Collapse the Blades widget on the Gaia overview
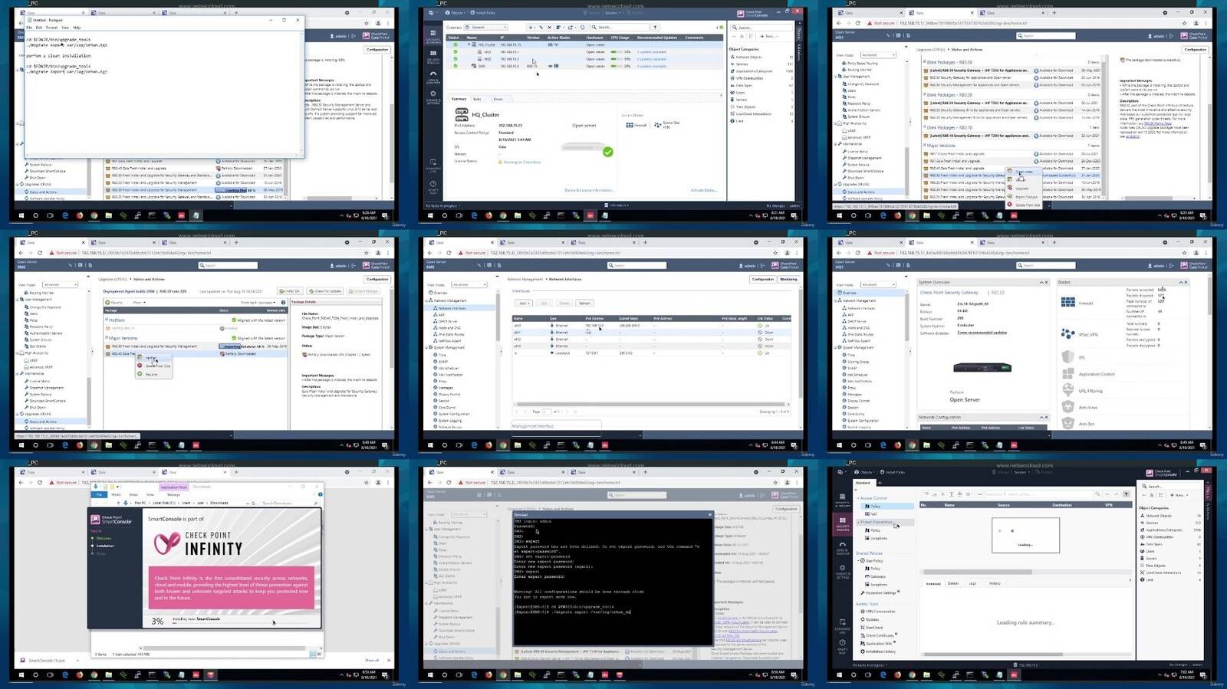This screenshot has height=689, width=1227. pyautogui.click(x=1180, y=282)
